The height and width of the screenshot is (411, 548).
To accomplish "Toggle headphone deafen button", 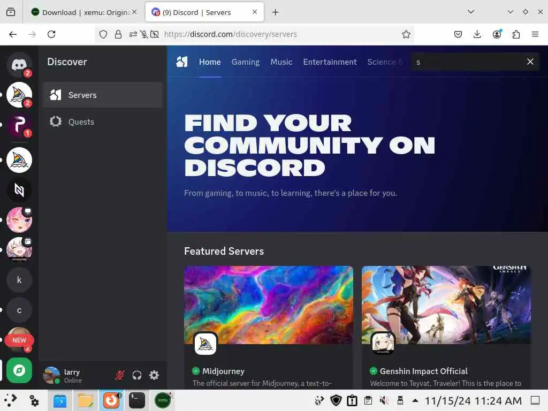I will (137, 375).
